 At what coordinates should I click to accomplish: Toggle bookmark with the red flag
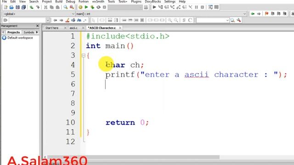(x=266, y=14)
